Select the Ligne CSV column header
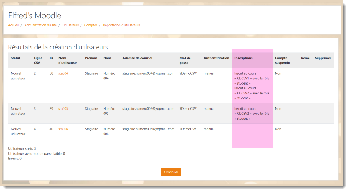Screen dimensions: 349x192 click(38, 60)
